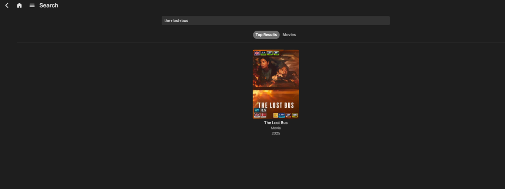The height and width of the screenshot is (189, 505).
Task: Open the hamburger menu icon
Action: [x=32, y=5]
